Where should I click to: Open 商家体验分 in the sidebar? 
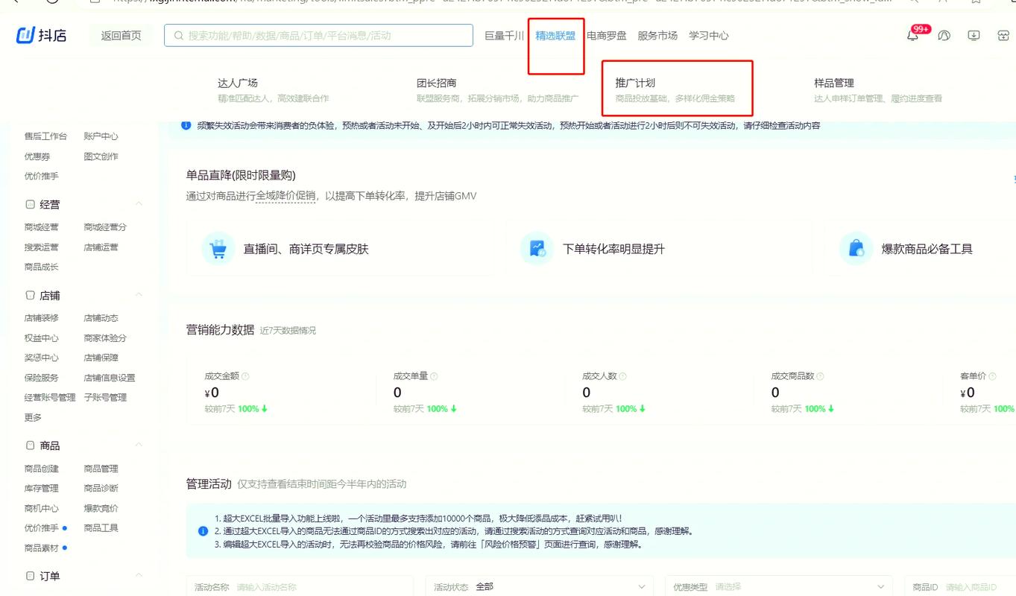click(105, 338)
